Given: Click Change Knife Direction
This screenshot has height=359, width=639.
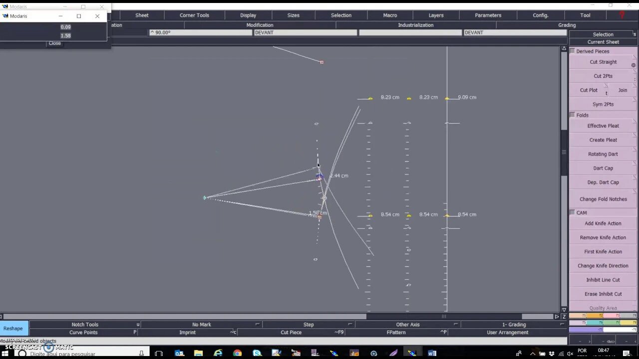Looking at the screenshot, I should coord(603,266).
